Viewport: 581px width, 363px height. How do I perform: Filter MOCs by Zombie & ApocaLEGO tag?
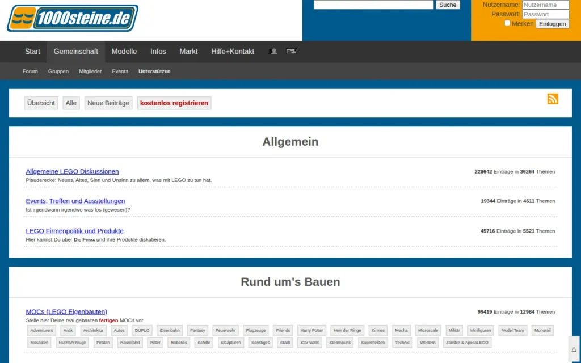point(468,343)
